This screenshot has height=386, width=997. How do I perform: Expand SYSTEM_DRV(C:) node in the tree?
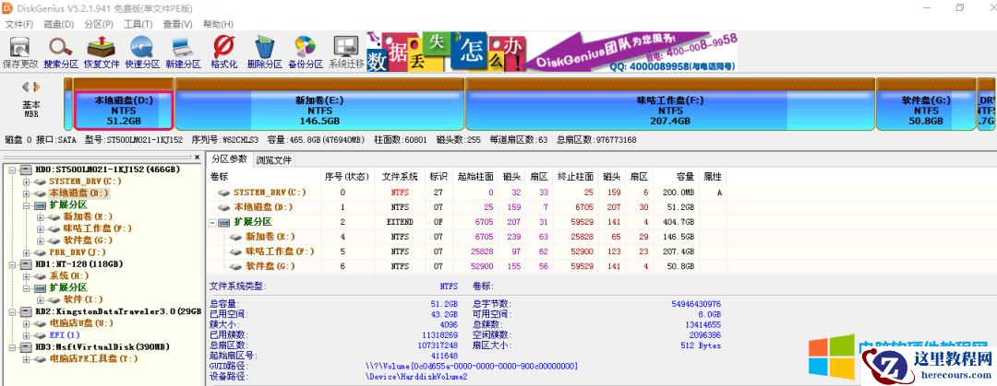click(x=26, y=181)
